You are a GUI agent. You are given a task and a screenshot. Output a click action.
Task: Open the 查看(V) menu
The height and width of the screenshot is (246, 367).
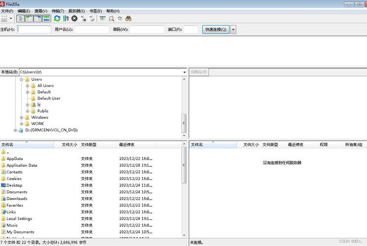coord(41,11)
